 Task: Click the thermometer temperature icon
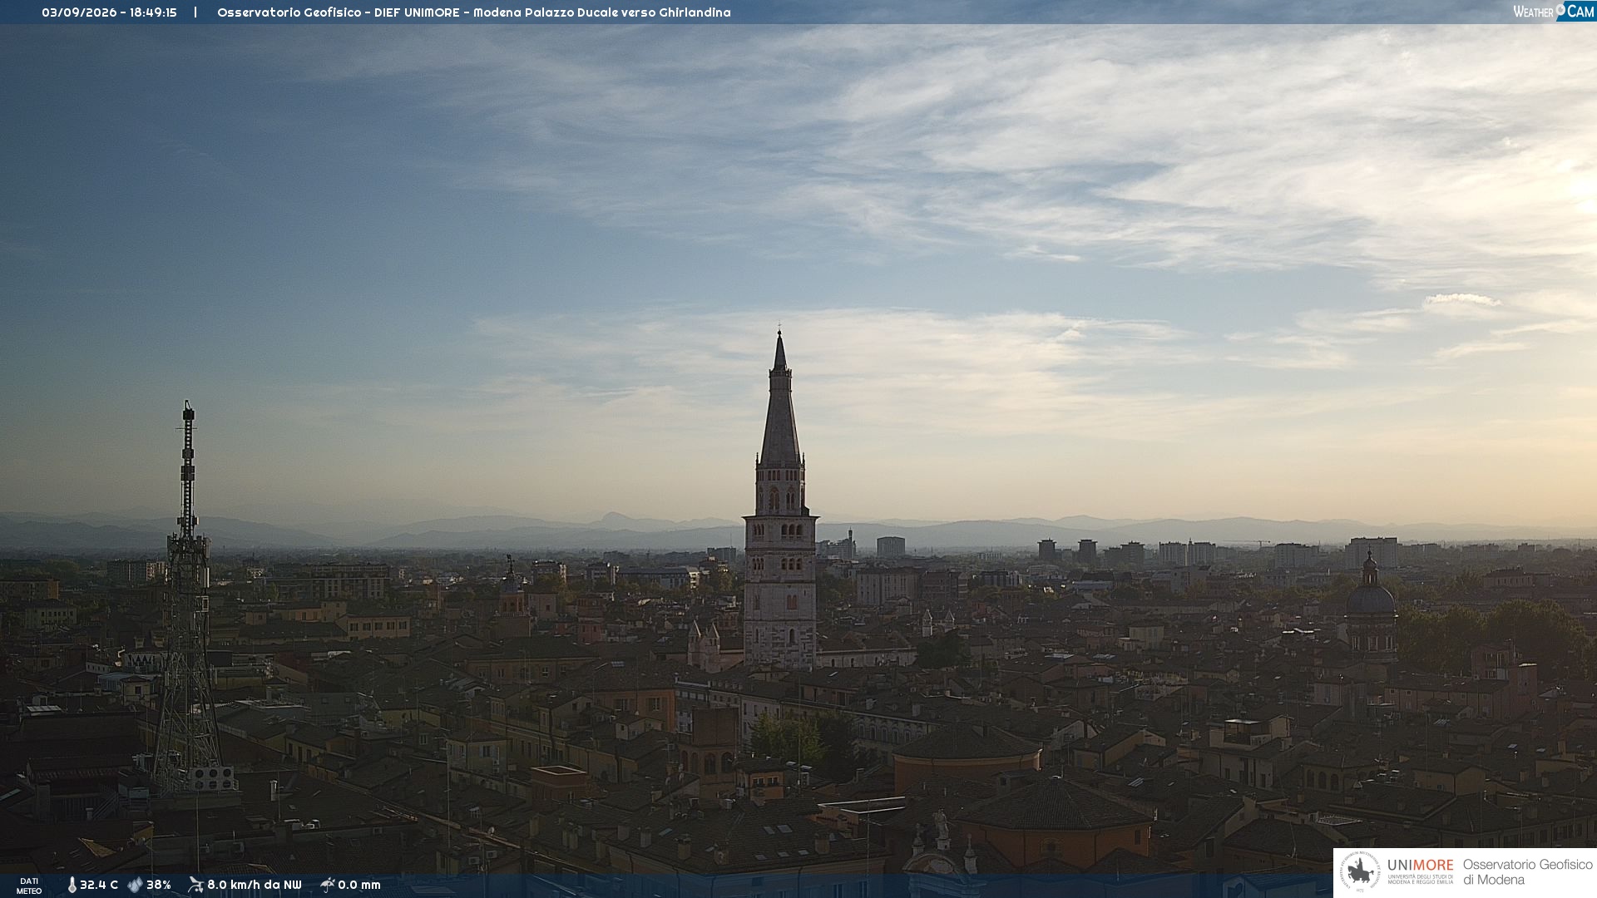coord(72,885)
